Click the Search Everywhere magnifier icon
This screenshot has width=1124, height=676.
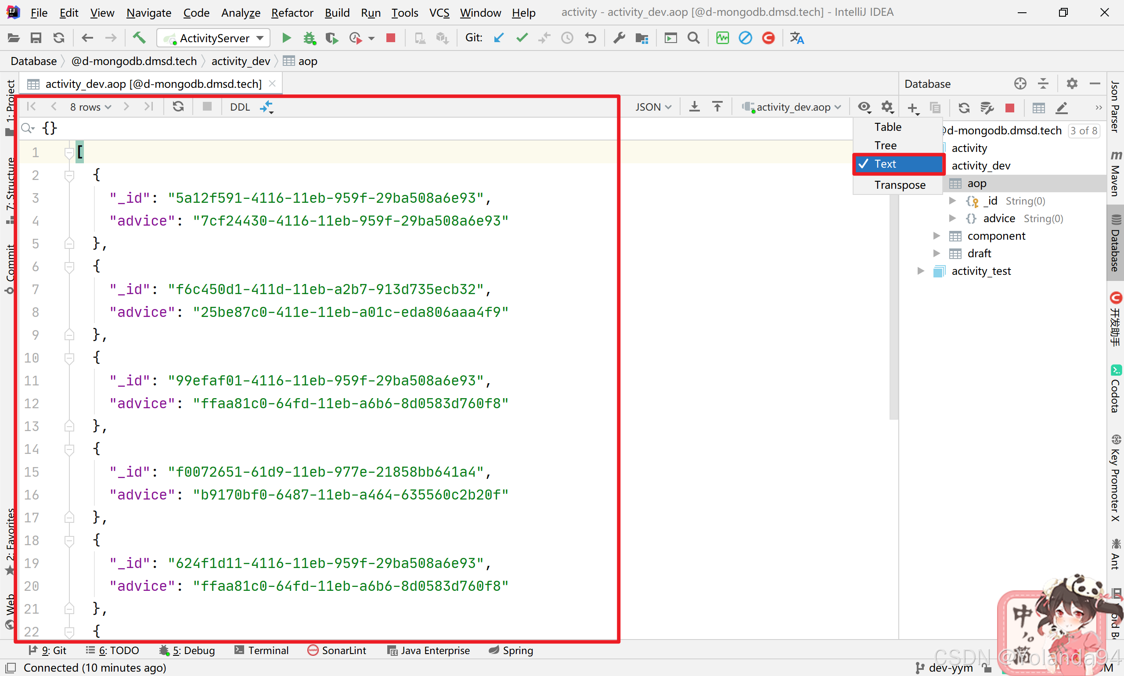(x=693, y=38)
